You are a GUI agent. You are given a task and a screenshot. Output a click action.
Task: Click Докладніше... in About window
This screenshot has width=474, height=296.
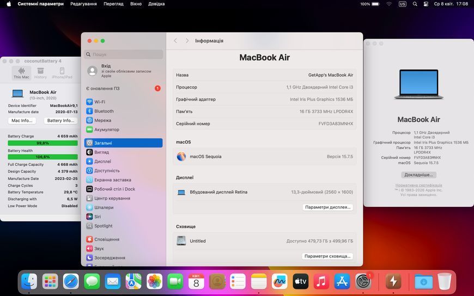tap(418, 175)
